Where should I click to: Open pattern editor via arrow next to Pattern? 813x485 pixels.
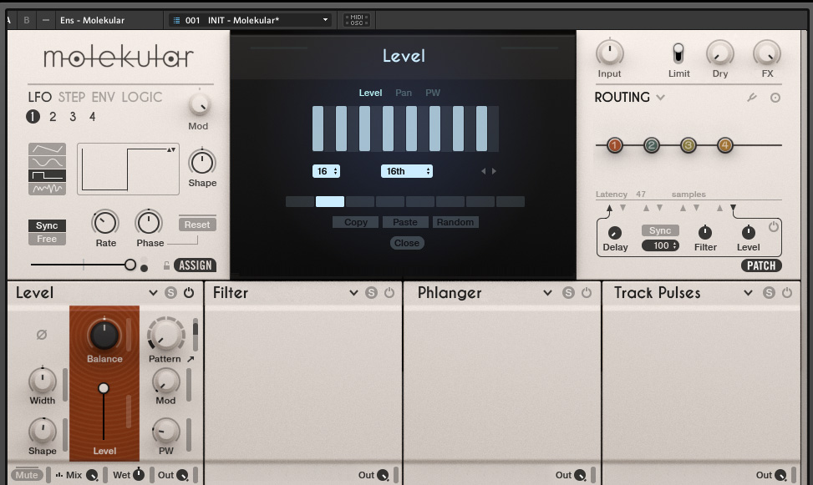click(x=191, y=359)
